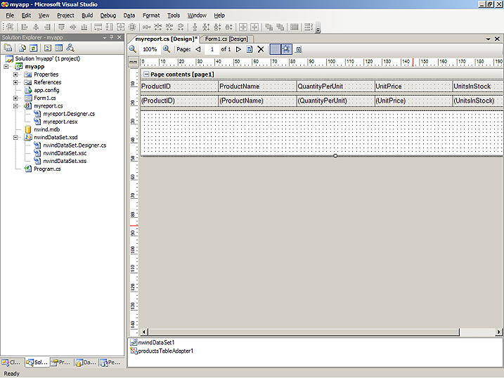This screenshot has height=378, width=504.
Task: Expand the Properties folder node
Action: pos(15,74)
